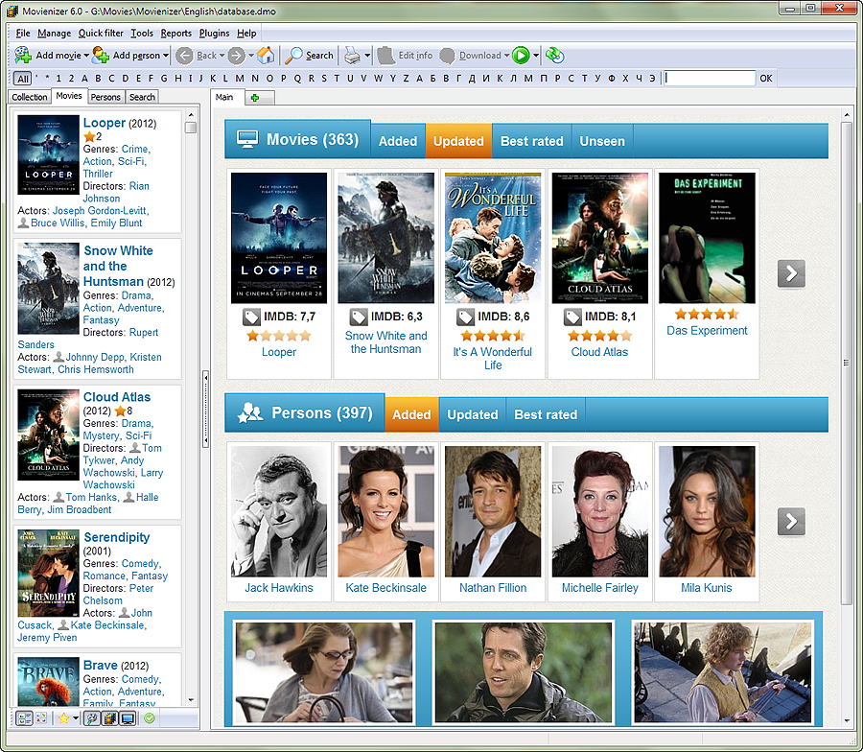The height and width of the screenshot is (752, 863).
Task: Click the green checkmark icon in bottom bar
Action: (x=150, y=717)
